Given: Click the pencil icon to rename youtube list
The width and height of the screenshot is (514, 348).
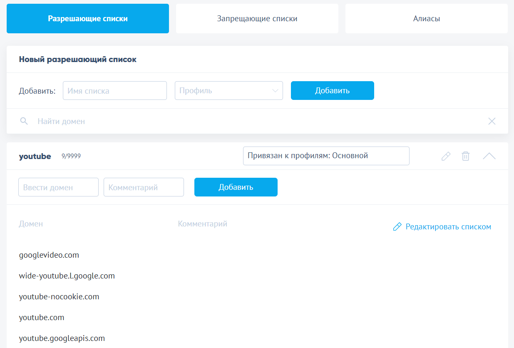Looking at the screenshot, I should (446, 156).
